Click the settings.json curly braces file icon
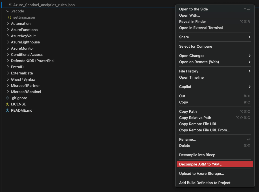 pos(10,17)
